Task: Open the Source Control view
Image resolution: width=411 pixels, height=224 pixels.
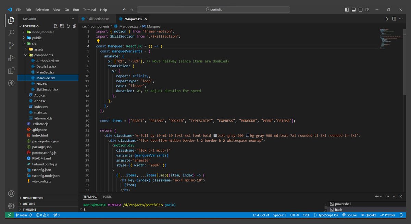Action: [11, 45]
